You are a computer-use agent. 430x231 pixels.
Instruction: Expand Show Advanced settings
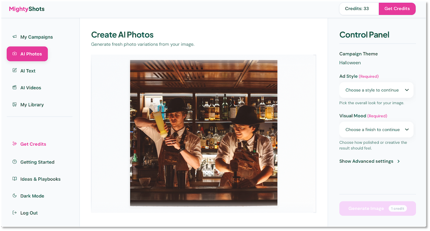(369, 161)
